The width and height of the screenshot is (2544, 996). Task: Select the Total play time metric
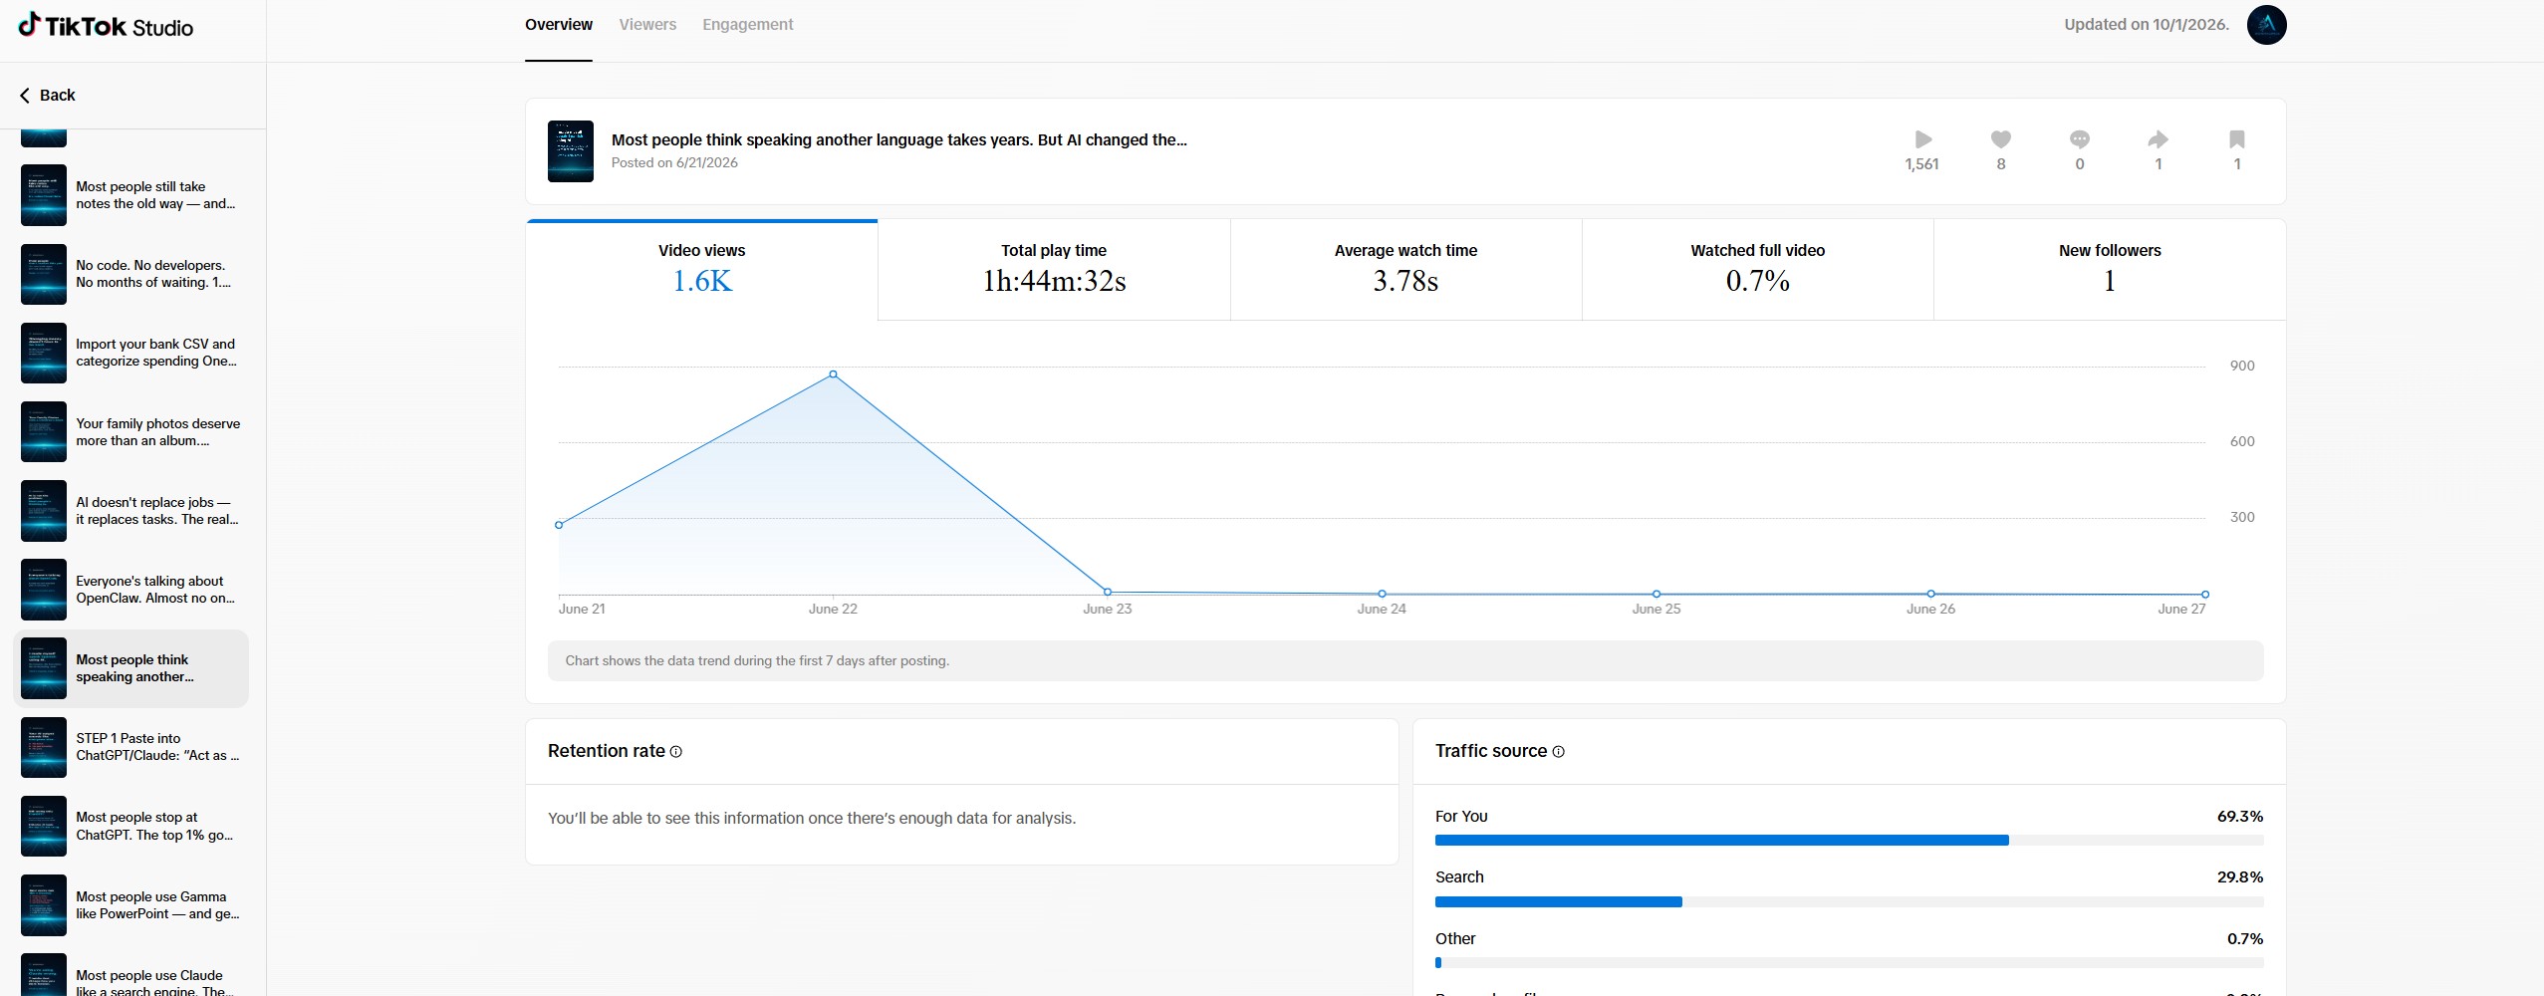pyautogui.click(x=1054, y=270)
